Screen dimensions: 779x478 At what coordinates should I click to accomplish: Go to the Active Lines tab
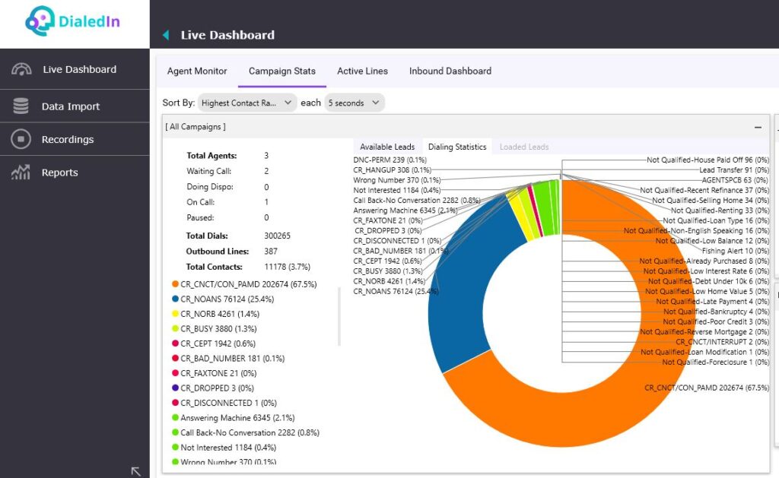pyautogui.click(x=363, y=71)
